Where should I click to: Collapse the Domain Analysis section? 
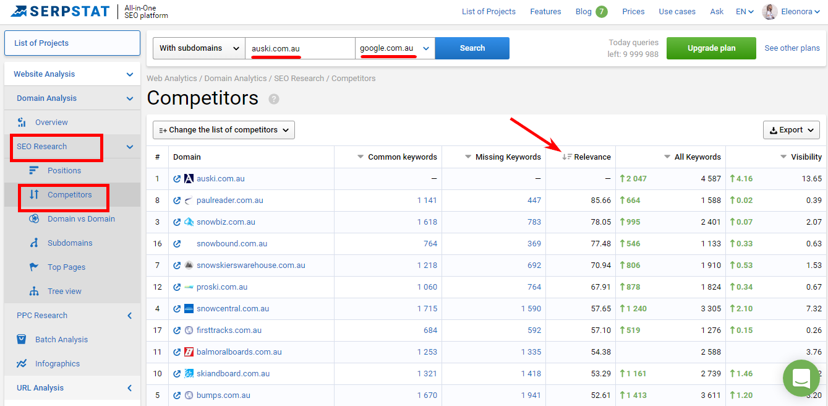point(129,98)
